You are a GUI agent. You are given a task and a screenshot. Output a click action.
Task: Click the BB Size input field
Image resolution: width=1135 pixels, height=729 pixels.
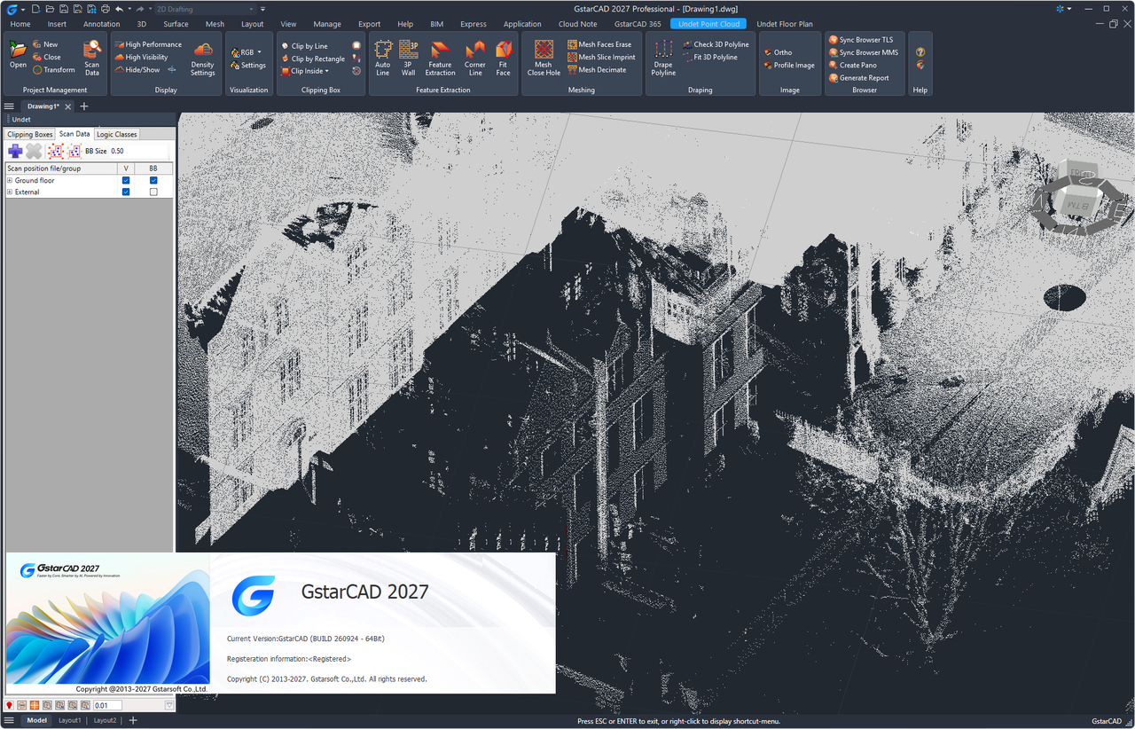[x=137, y=151]
